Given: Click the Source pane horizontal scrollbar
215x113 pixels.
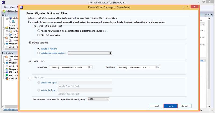Looking at the screenshot, I should pos(11,49).
